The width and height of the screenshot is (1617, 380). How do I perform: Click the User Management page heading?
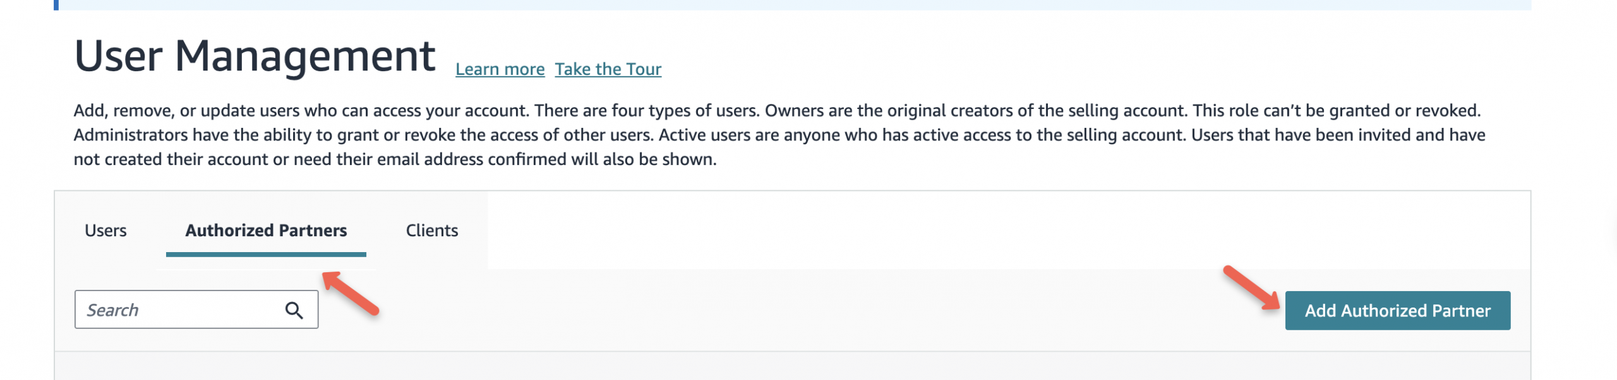255,56
